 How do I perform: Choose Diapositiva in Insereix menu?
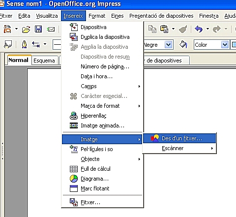[x=102, y=27]
